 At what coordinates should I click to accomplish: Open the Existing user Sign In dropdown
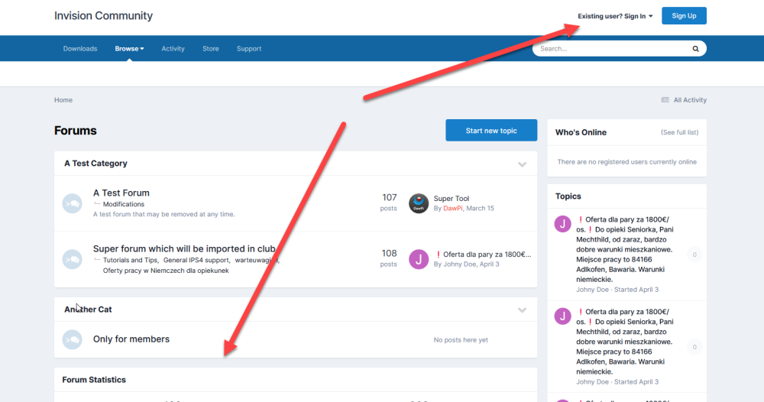pyautogui.click(x=615, y=16)
